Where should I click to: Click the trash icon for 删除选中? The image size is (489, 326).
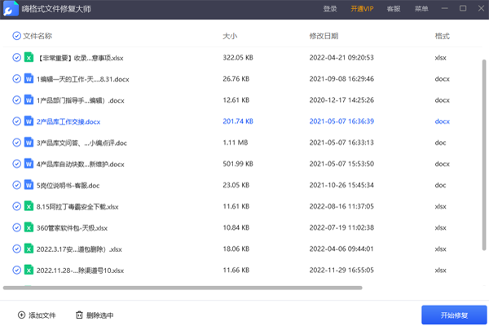79,315
